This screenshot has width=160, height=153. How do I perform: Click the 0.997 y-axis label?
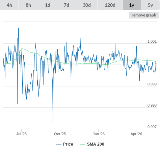(152, 127)
